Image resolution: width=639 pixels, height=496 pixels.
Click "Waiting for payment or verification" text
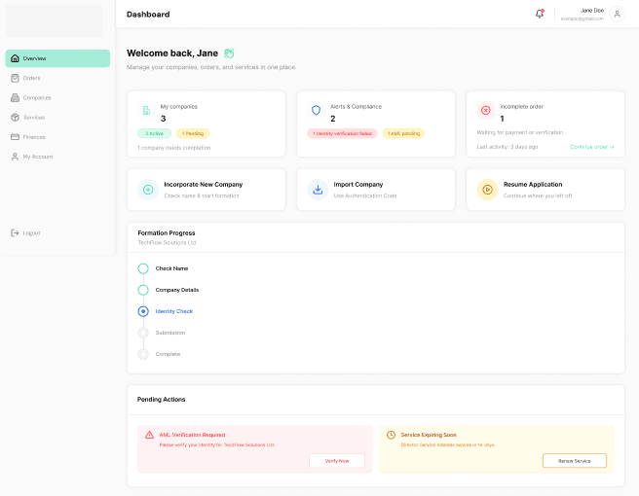[520, 132]
